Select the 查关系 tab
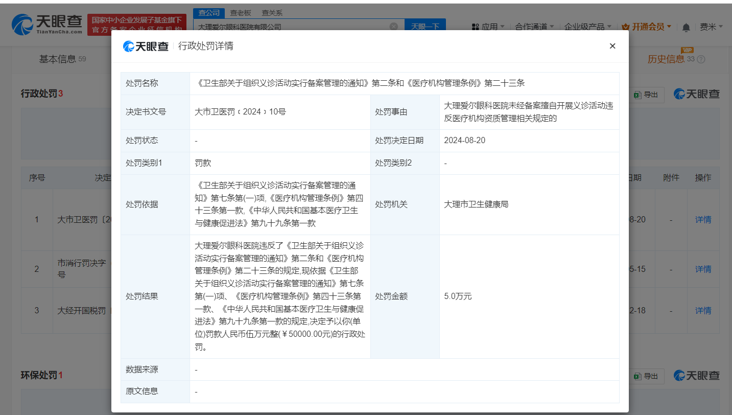 [271, 13]
